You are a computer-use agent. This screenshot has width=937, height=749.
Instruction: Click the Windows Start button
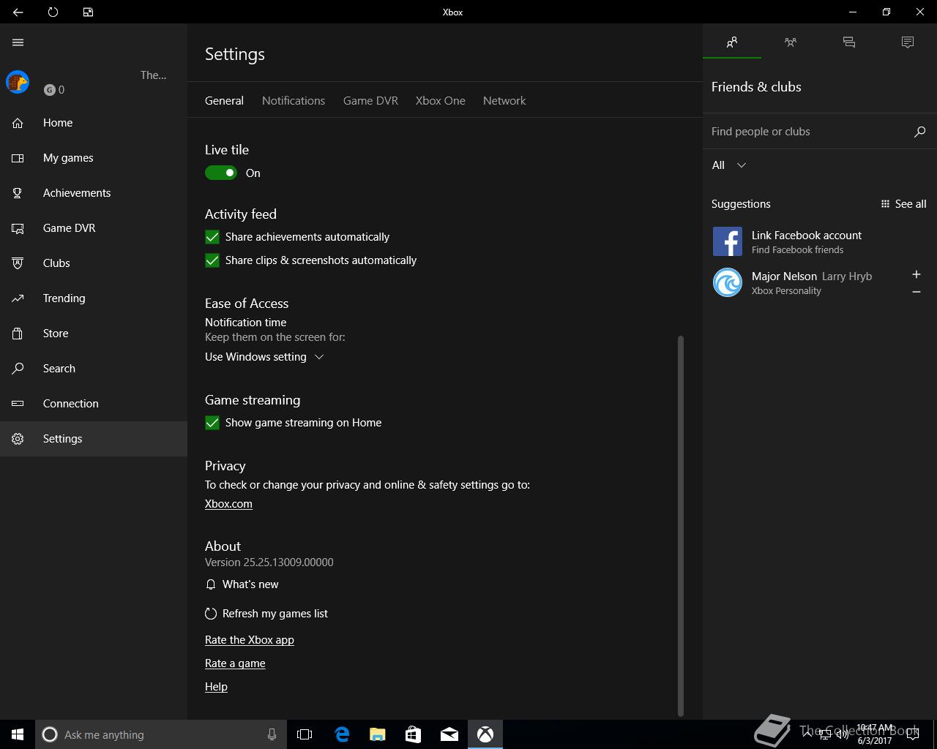(18, 734)
